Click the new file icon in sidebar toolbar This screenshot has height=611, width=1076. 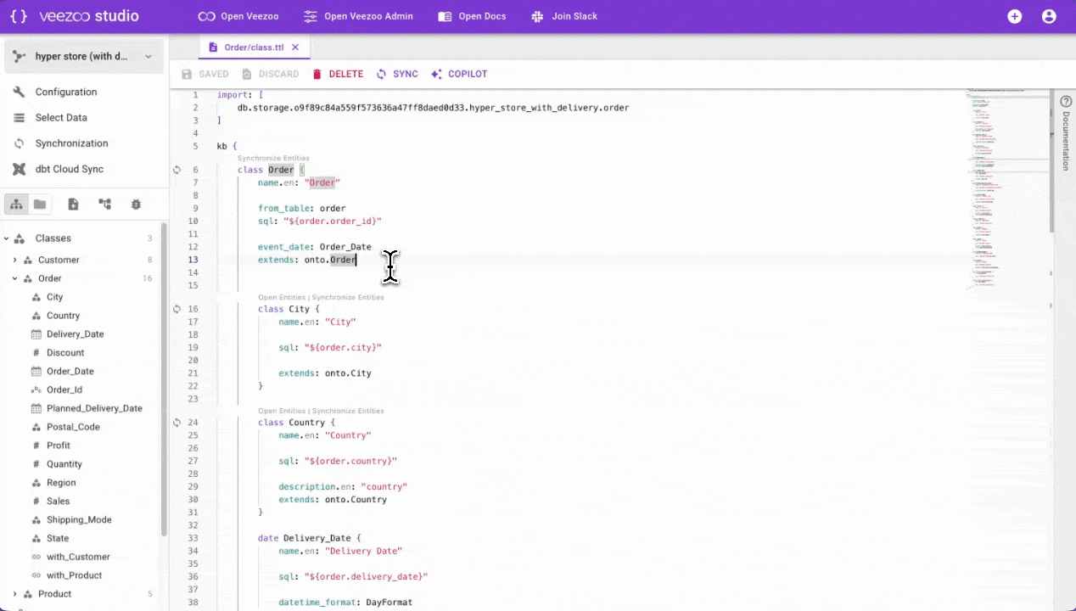point(73,205)
